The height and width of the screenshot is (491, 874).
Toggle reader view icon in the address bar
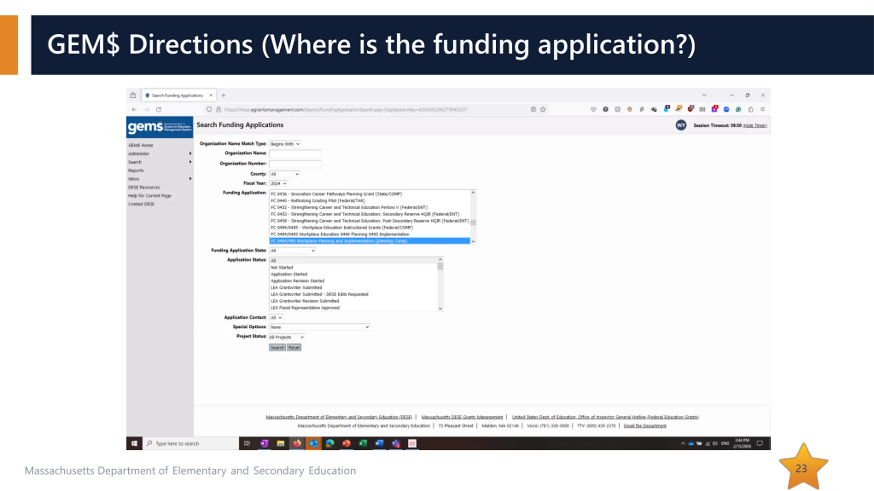coord(533,109)
